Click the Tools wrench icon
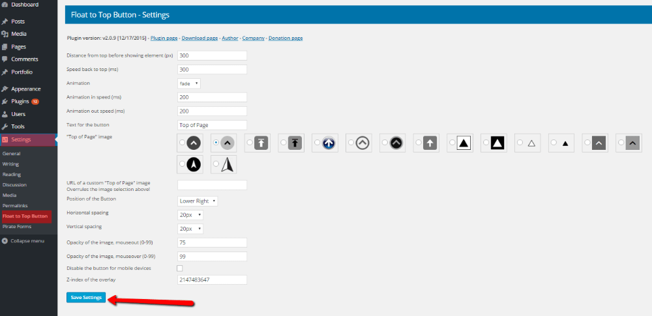The image size is (652, 316). [x=5, y=126]
